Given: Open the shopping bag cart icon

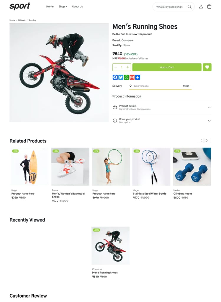Looking at the screenshot, I should pyautogui.click(x=209, y=6).
